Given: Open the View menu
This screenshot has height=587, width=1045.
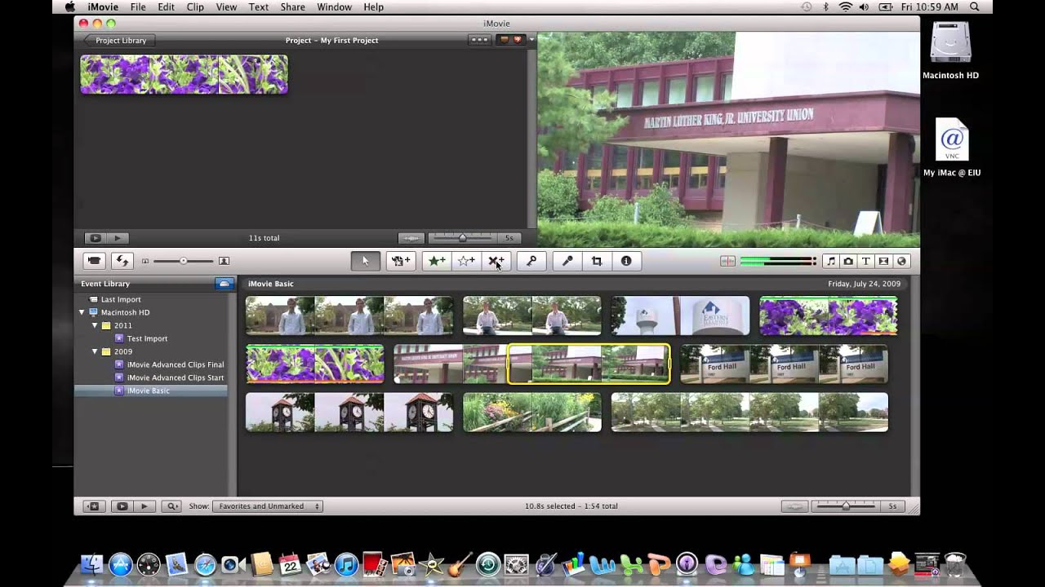Looking at the screenshot, I should pyautogui.click(x=226, y=7).
